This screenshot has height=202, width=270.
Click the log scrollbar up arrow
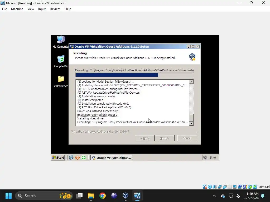coord(191,82)
